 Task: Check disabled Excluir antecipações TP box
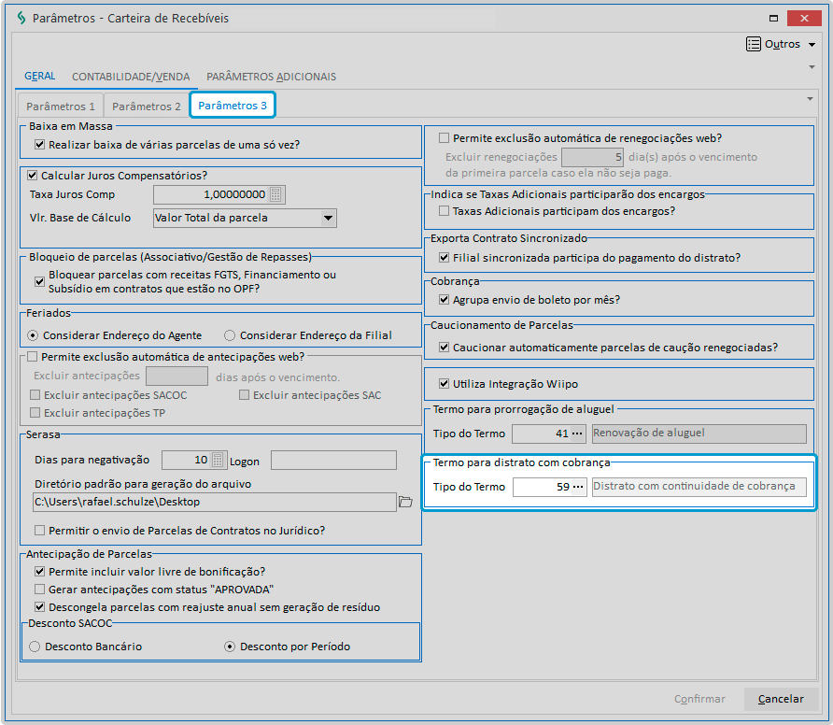click(35, 412)
